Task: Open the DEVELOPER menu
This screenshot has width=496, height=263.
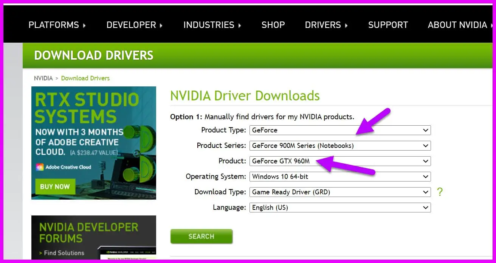Action: click(134, 25)
